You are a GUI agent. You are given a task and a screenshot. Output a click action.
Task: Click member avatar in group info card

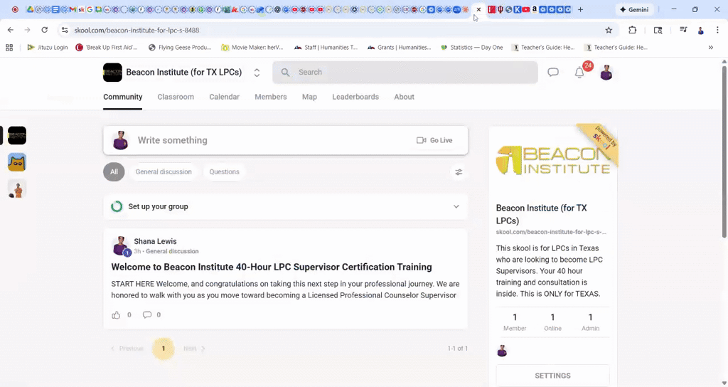(502, 351)
